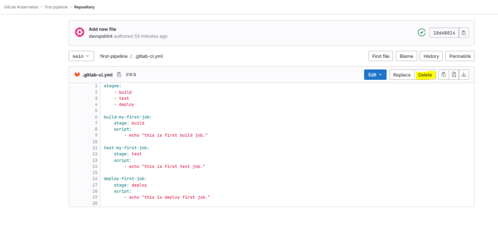Click the 'test-my-first-job:' line

click(x=126, y=148)
